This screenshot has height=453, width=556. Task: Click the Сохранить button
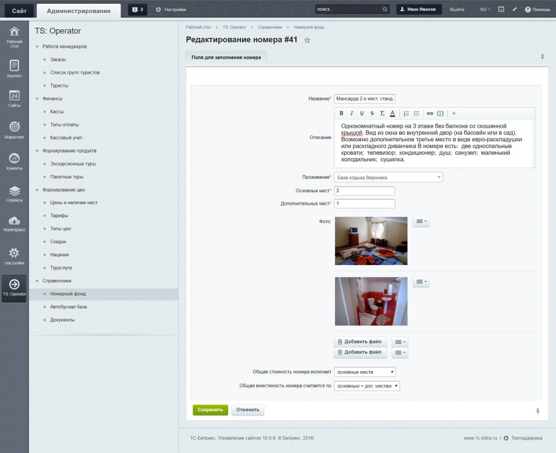[x=210, y=410]
